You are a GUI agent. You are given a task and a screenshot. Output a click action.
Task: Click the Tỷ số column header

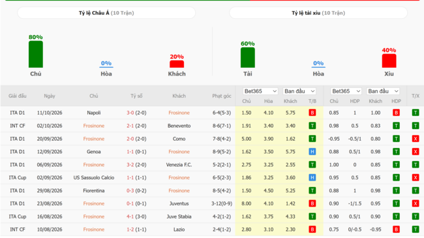click(136, 96)
